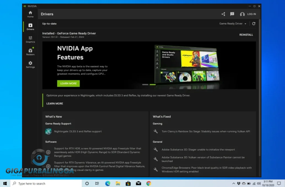
Task: Click REINSTALL for the installed driver
Action: coord(246,35)
